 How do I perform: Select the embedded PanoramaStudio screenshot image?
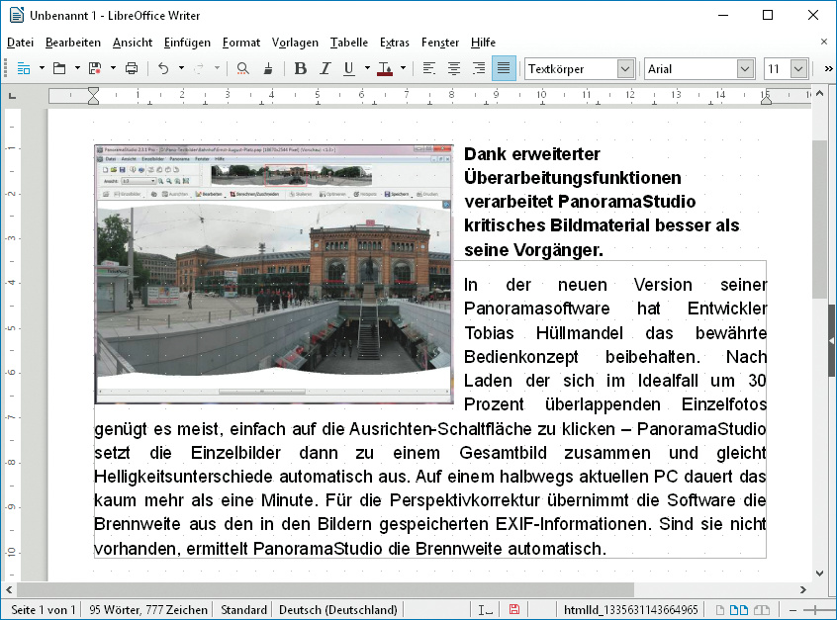(273, 274)
